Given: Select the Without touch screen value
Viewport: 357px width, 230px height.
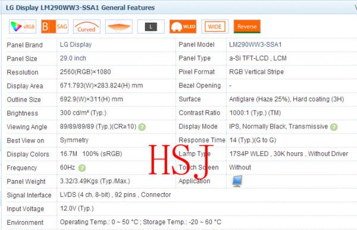Looking at the screenshot, I should 240,168.
